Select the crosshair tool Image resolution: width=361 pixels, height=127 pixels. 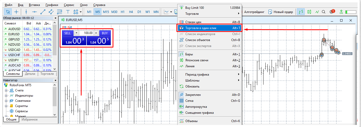click(16, 12)
